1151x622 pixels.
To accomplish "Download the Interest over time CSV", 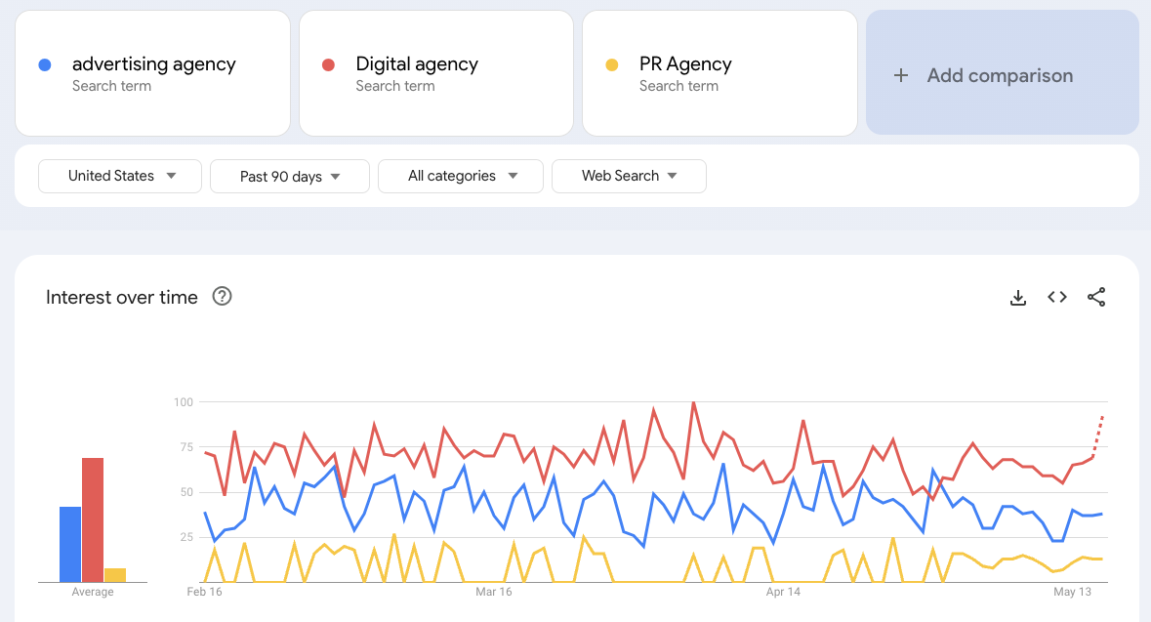I will pyautogui.click(x=1017, y=298).
